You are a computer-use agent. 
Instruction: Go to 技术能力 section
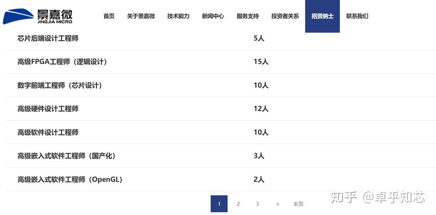(x=178, y=16)
